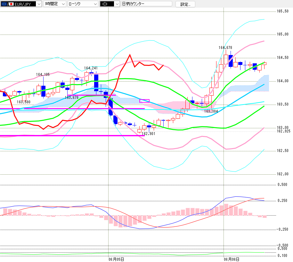
Task: Open the EUR/JPY currency pair dropdown
Action: [21, 4]
